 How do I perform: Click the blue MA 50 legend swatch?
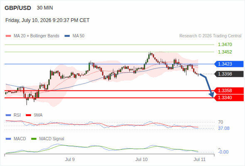pyautogui.click(x=67, y=36)
